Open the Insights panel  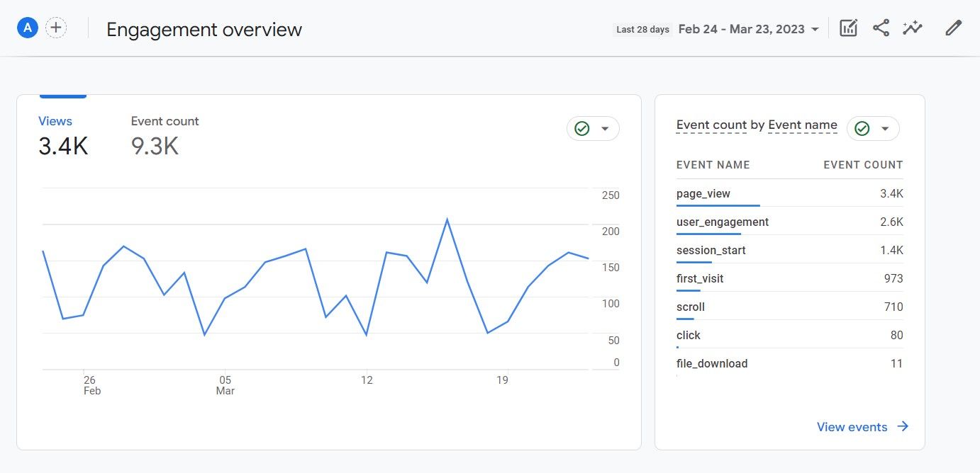tap(913, 27)
